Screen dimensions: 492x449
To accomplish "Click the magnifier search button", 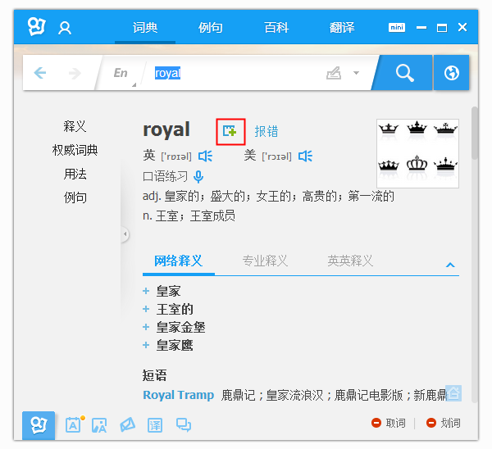I will pyautogui.click(x=404, y=73).
